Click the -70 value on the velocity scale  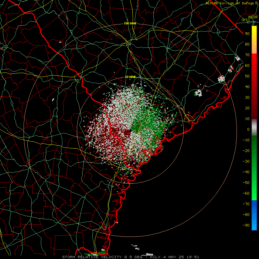246,204
